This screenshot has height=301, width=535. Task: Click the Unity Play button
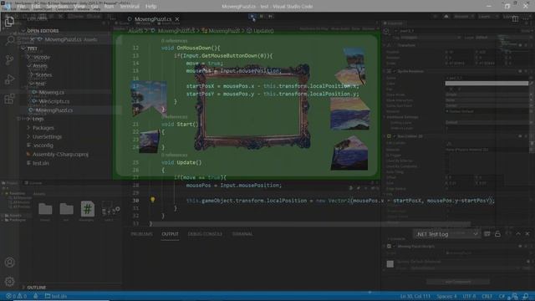click(252, 16)
